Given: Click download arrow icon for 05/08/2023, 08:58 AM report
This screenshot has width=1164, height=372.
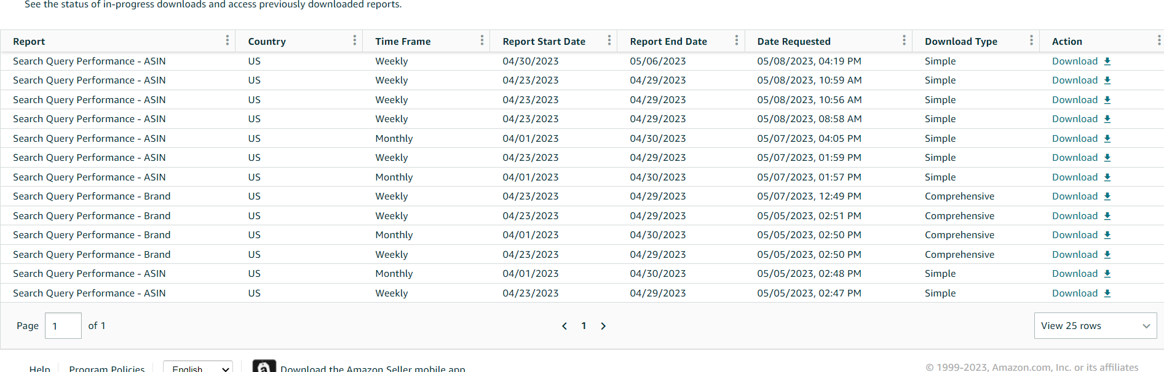Looking at the screenshot, I should 1107,119.
